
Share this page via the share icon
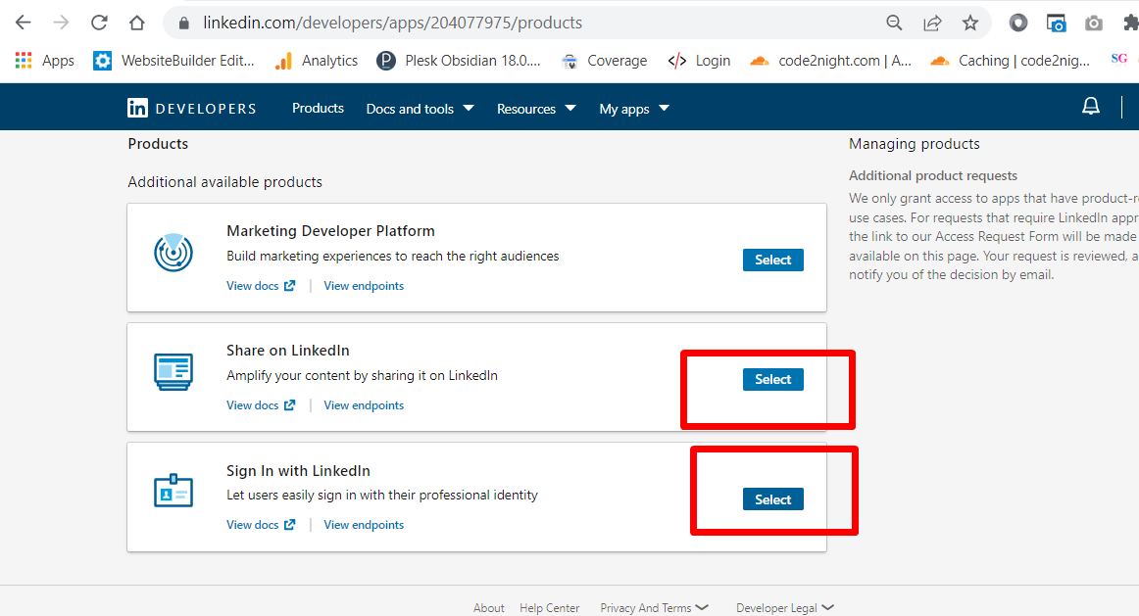[932, 24]
